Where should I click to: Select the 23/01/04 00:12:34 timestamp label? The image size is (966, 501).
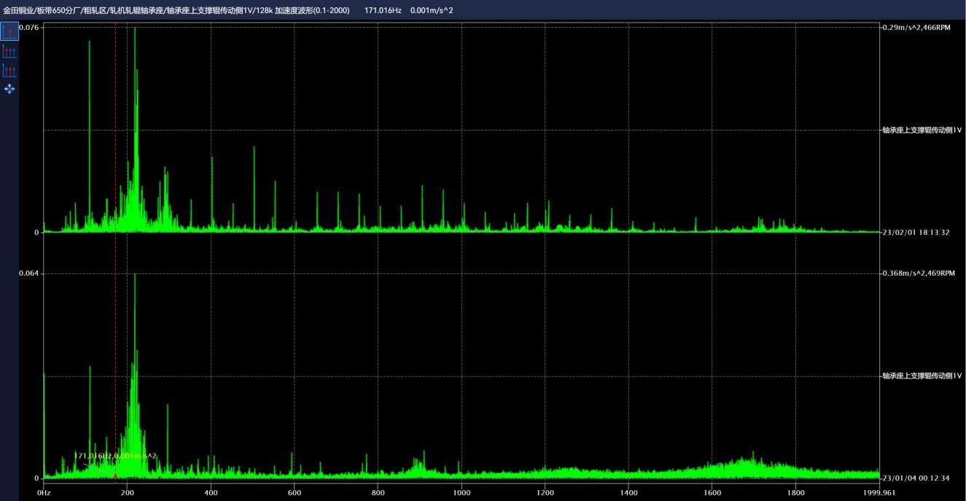pyautogui.click(x=916, y=478)
